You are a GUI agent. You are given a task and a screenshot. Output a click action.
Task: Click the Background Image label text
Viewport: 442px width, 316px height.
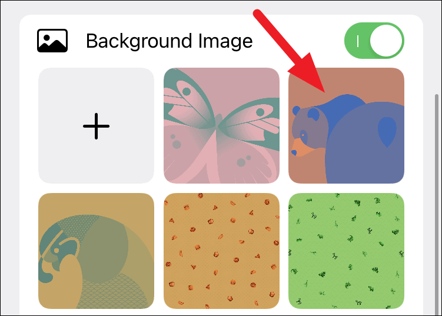(169, 41)
